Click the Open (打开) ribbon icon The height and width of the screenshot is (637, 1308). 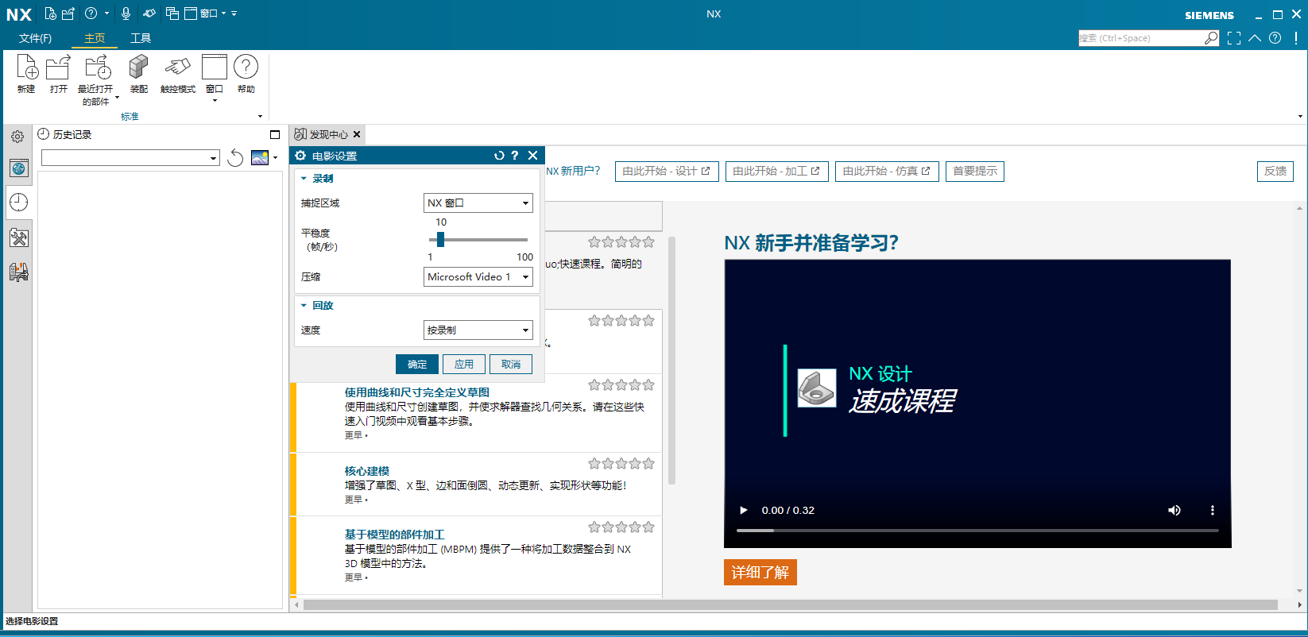point(59,74)
